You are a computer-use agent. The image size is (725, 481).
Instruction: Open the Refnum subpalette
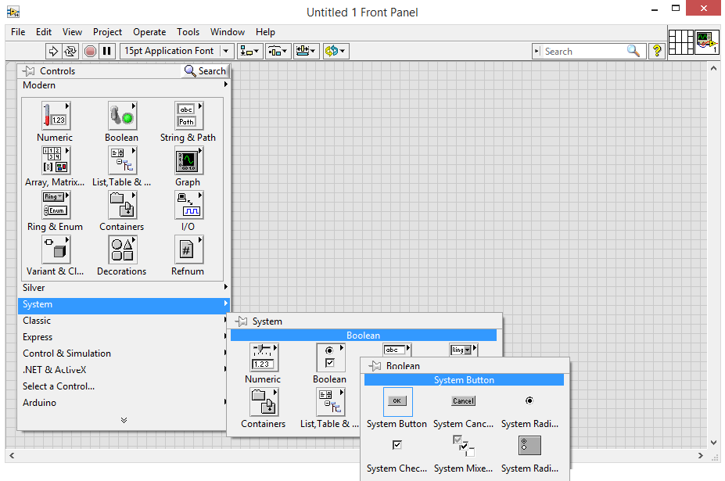click(188, 249)
